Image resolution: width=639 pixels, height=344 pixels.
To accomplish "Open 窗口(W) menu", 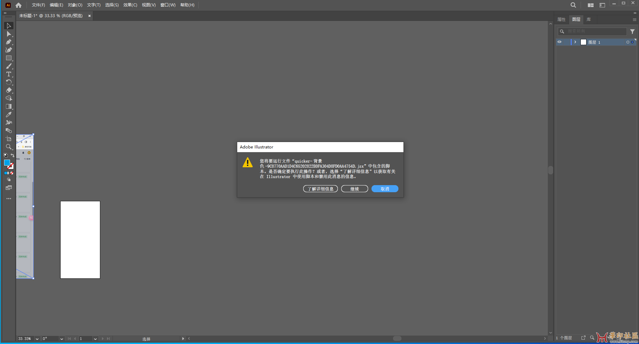I will click(x=168, y=5).
